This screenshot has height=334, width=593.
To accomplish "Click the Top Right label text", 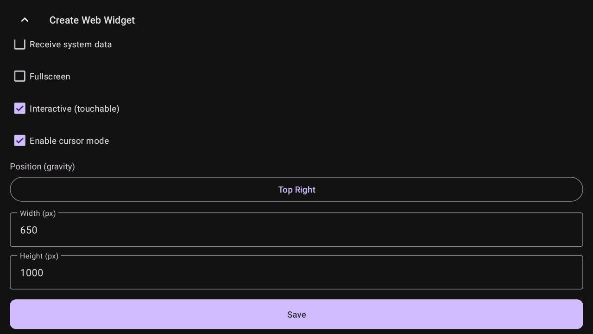I will point(296,190).
